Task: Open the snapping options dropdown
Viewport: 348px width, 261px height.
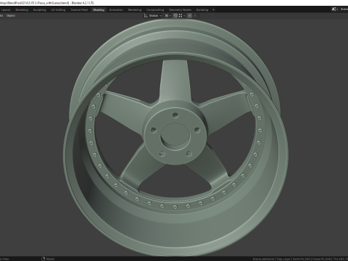Action: tap(182, 16)
